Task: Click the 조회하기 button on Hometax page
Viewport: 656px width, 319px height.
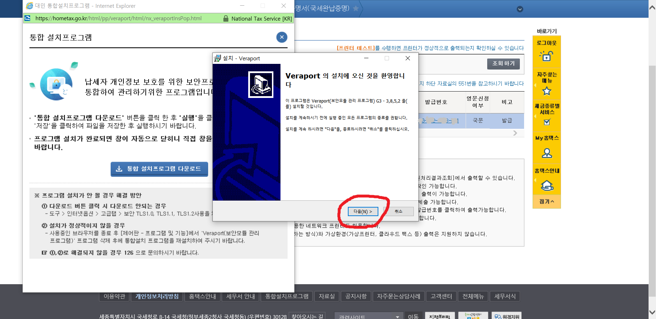Action: [504, 64]
